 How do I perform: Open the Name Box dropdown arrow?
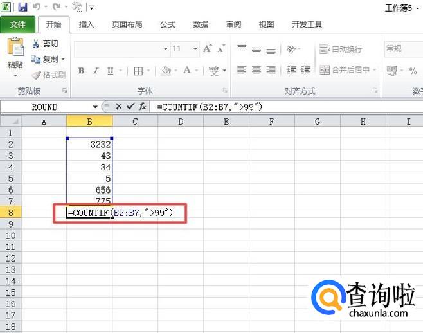point(95,107)
